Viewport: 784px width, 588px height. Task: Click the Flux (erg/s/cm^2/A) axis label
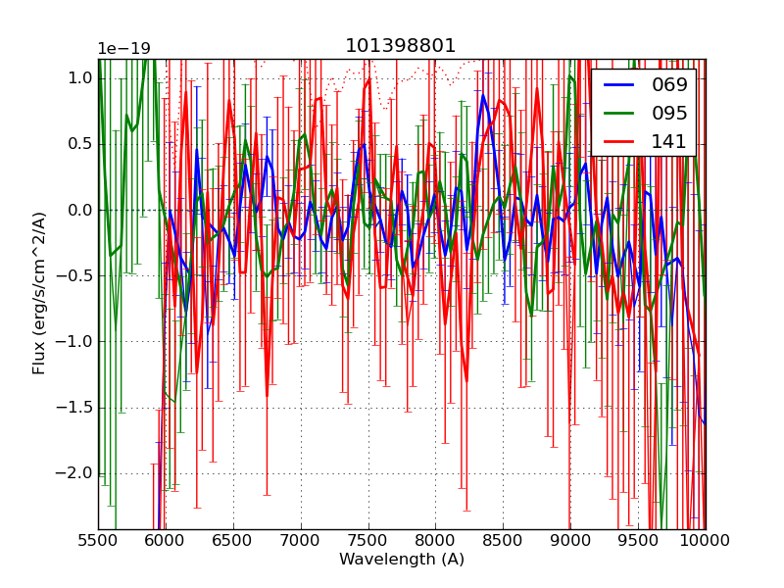39,293
